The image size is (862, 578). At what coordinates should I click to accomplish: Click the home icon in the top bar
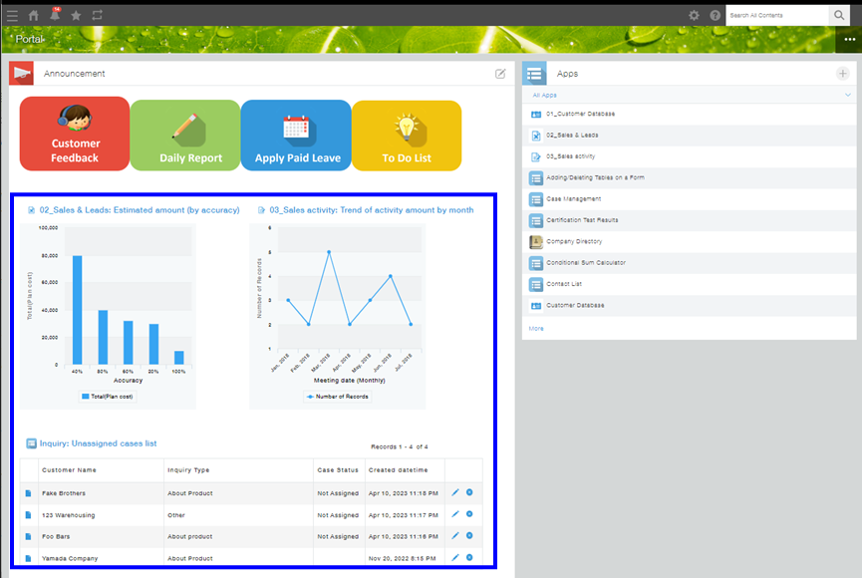click(x=35, y=14)
